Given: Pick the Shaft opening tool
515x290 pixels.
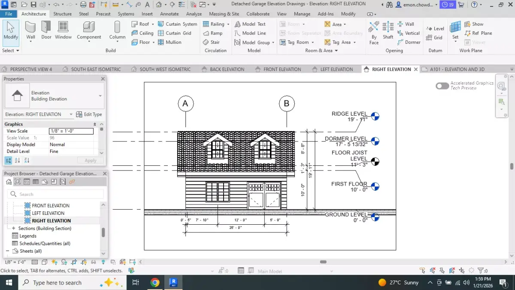Looking at the screenshot, I should [388, 30].
